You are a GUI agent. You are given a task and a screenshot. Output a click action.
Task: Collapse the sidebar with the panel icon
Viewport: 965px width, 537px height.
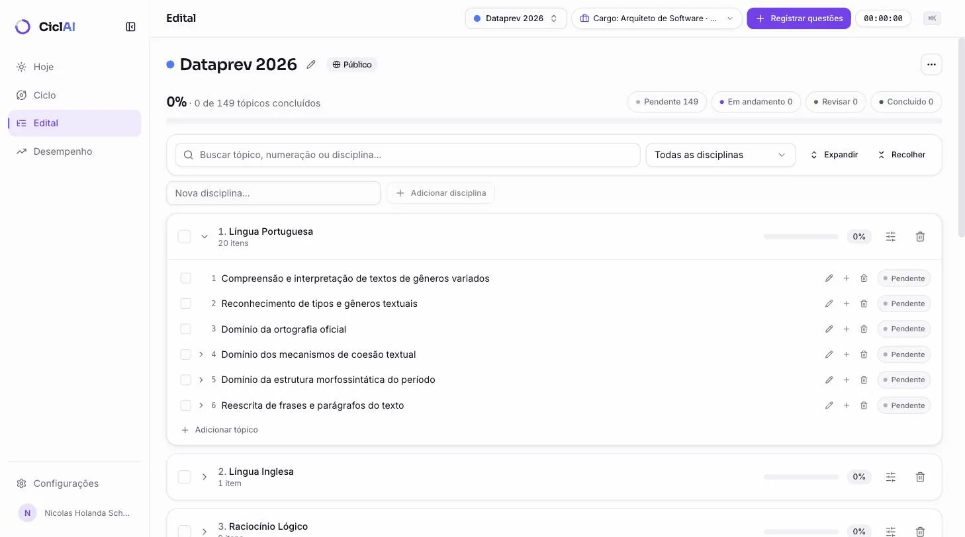coord(130,26)
